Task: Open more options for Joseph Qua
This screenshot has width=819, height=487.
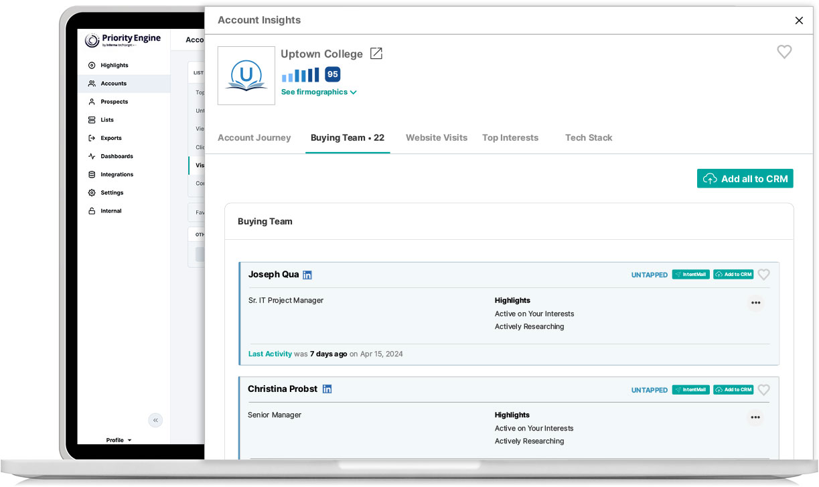Action: (755, 303)
